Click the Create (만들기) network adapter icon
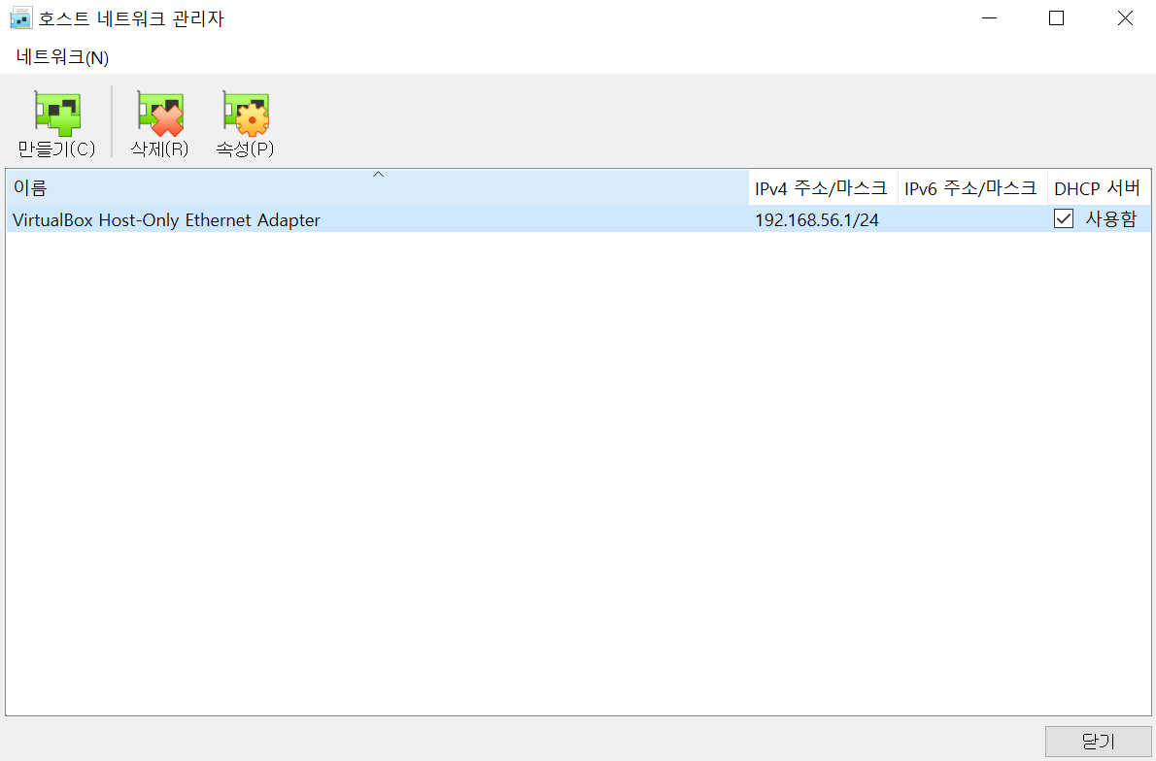This screenshot has height=761, width=1156. click(56, 115)
